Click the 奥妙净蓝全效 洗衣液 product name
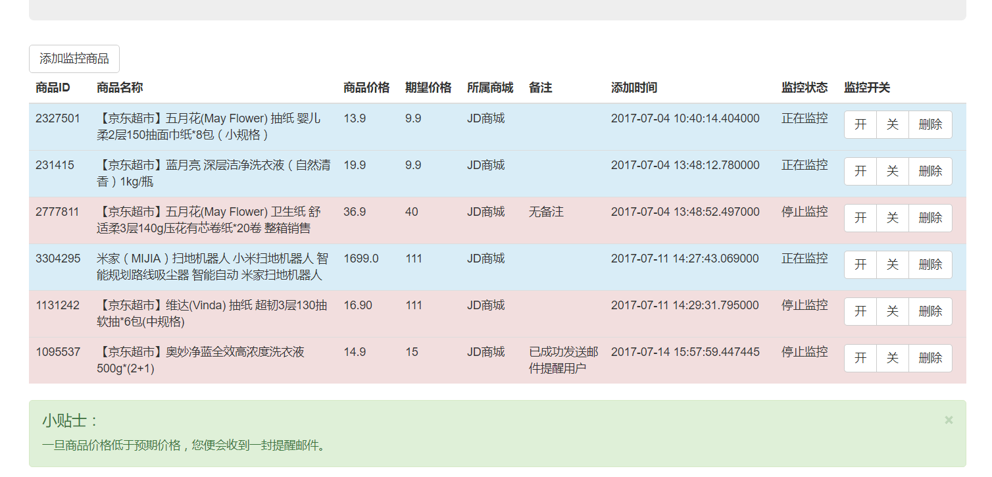Image resolution: width=992 pixels, height=477 pixels. coord(201,360)
